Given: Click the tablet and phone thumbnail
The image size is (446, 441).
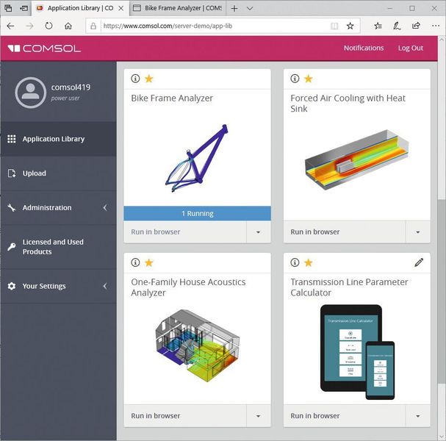Looking at the screenshot, I should (357, 352).
